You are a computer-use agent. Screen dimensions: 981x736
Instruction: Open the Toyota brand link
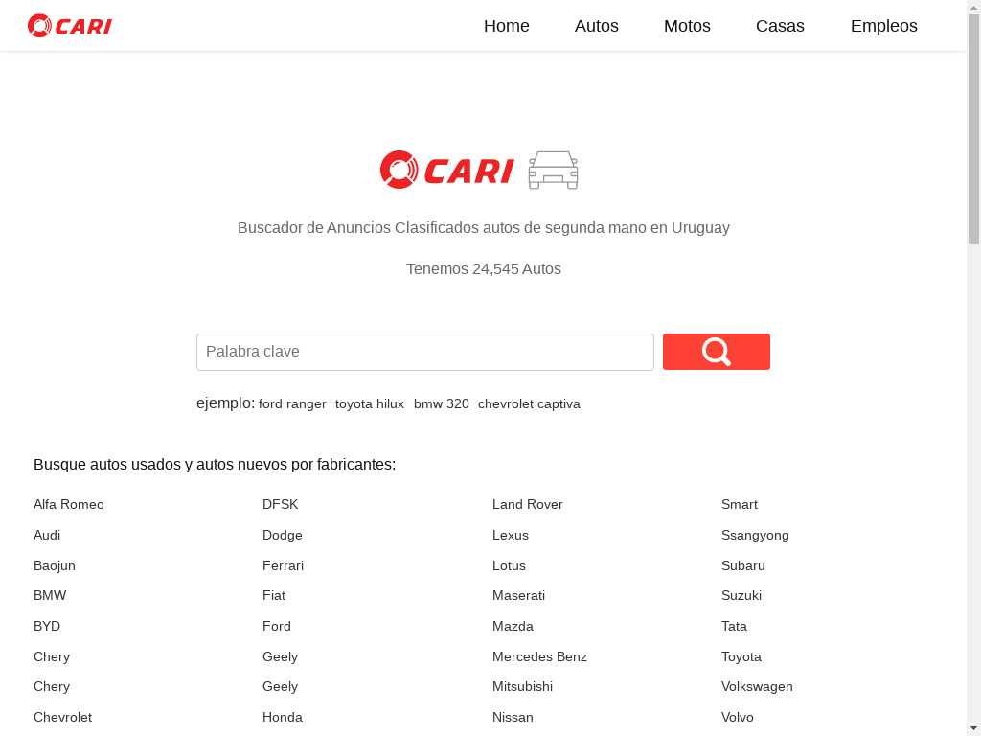741,657
